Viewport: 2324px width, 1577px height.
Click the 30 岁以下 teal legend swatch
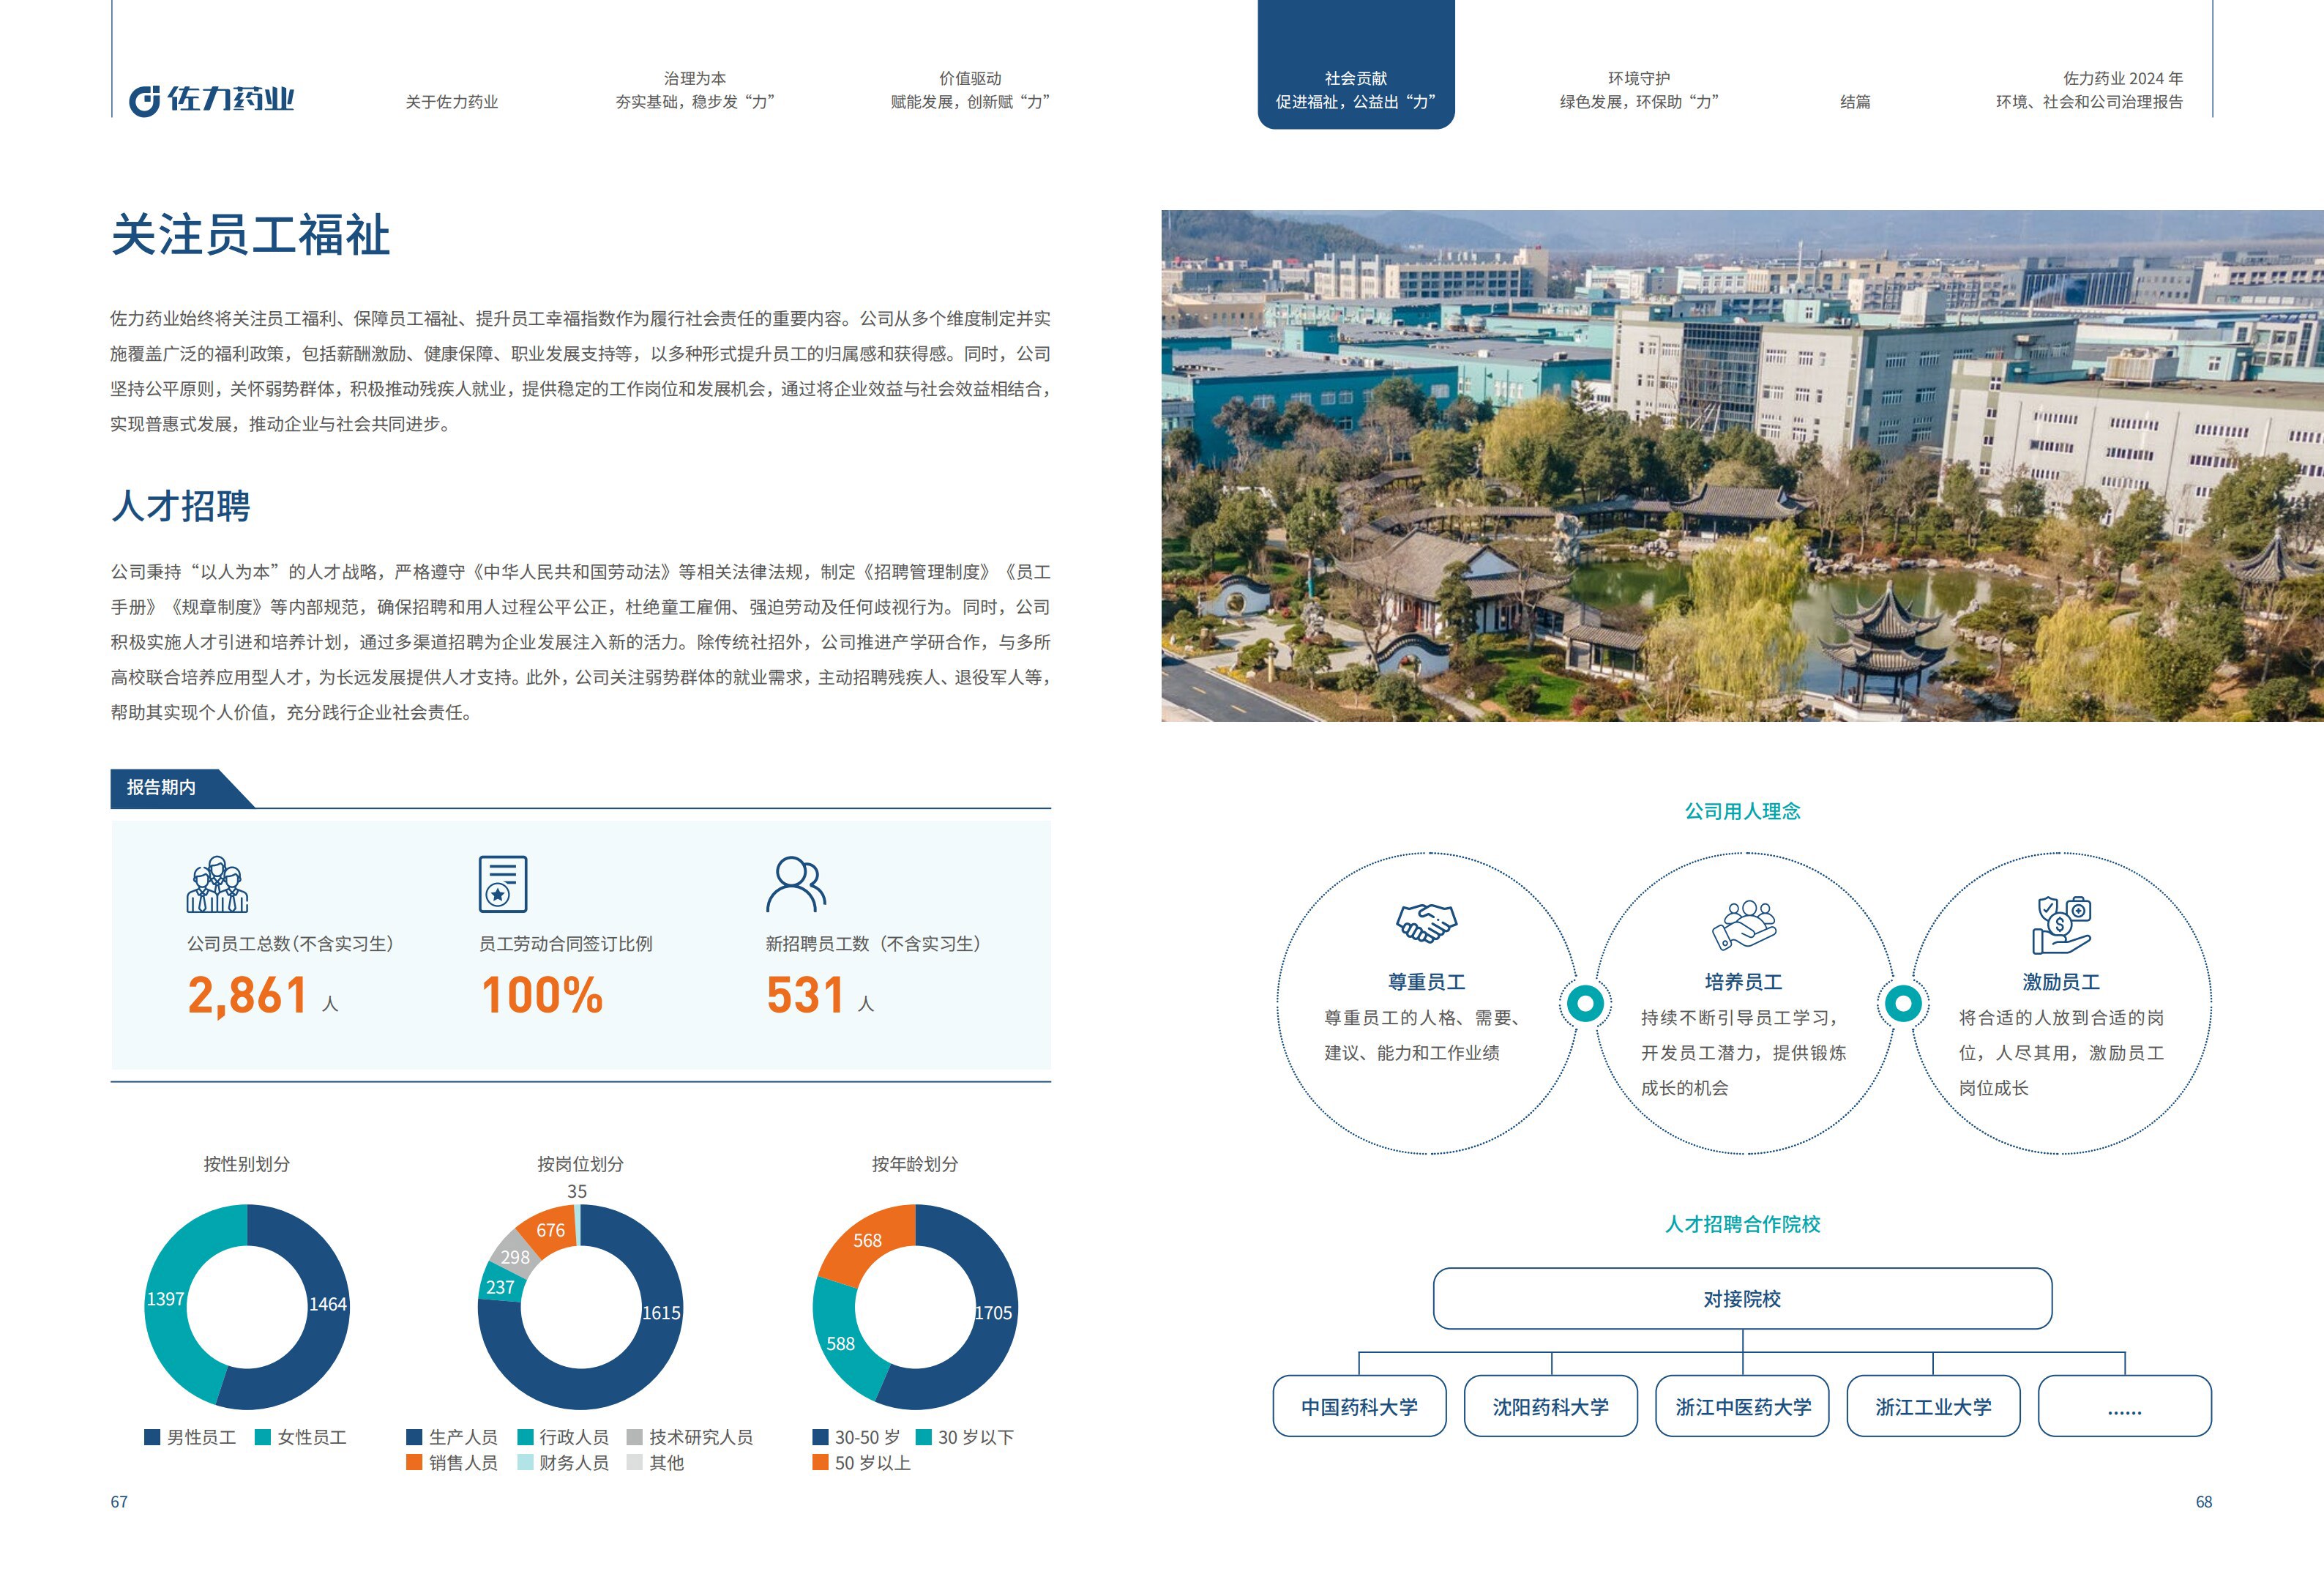pos(924,1437)
